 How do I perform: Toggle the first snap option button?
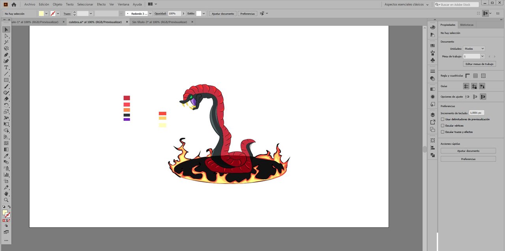468,97
